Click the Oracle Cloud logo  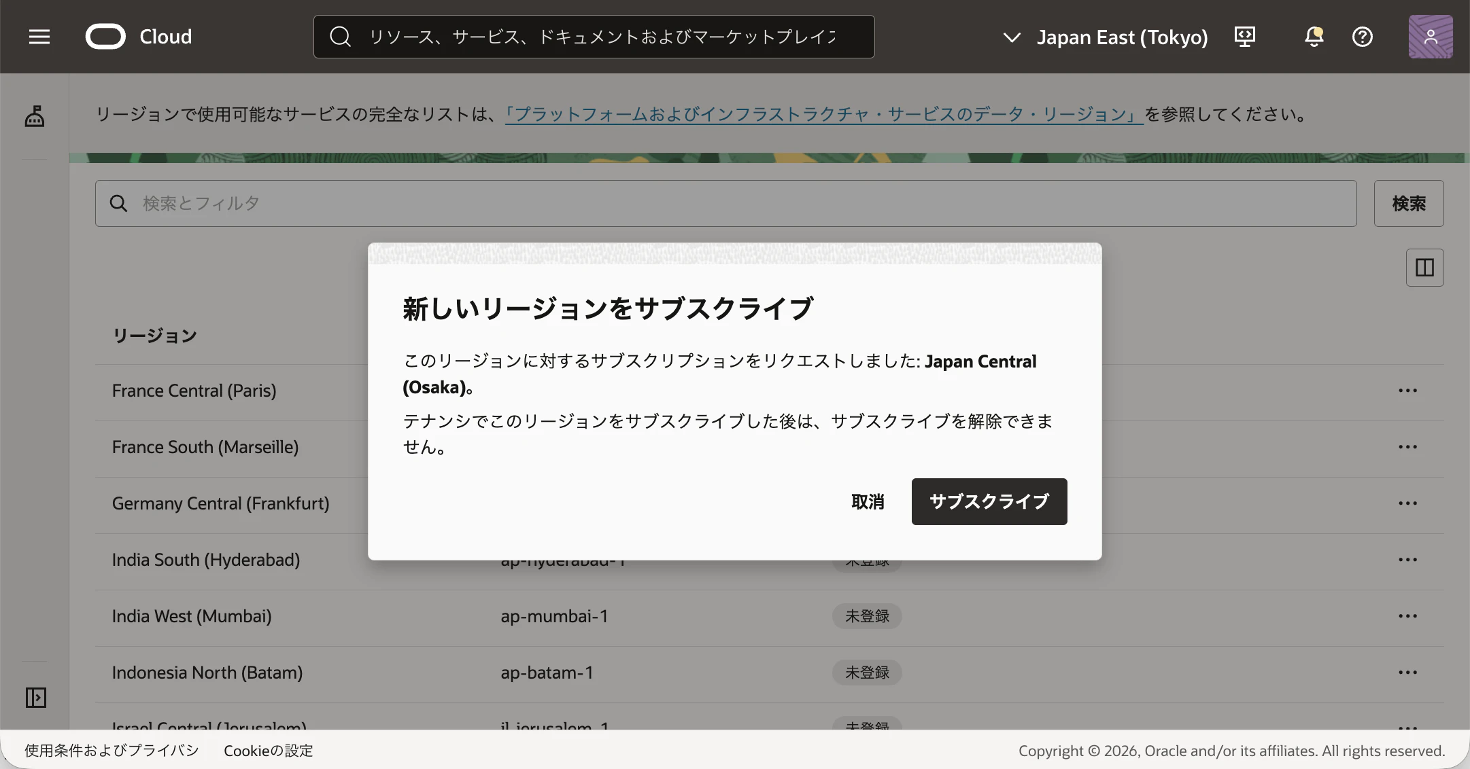[x=139, y=37]
